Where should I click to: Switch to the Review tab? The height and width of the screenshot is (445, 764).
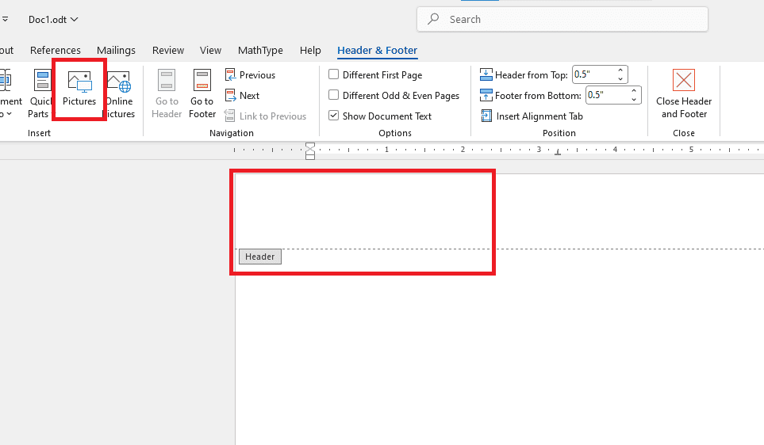click(168, 50)
